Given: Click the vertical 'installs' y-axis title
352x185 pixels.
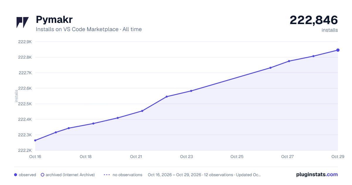Looking at the screenshot, I should click(x=16, y=96).
